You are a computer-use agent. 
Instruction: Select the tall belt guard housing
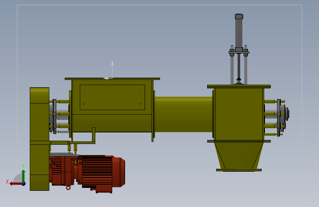pos(39,139)
